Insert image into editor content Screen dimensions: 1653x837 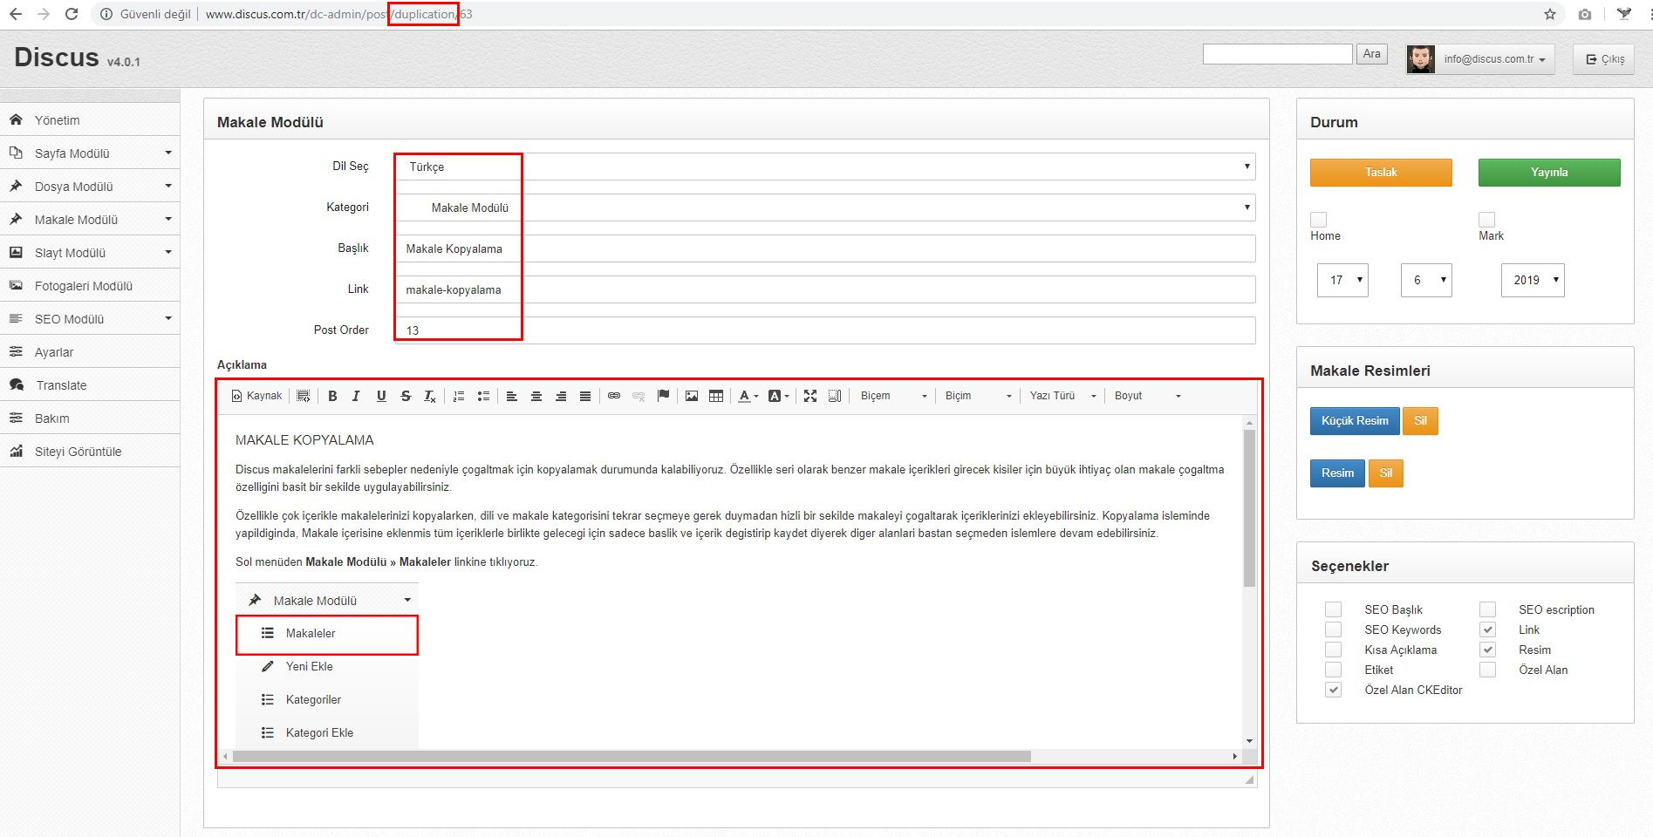[x=692, y=396]
